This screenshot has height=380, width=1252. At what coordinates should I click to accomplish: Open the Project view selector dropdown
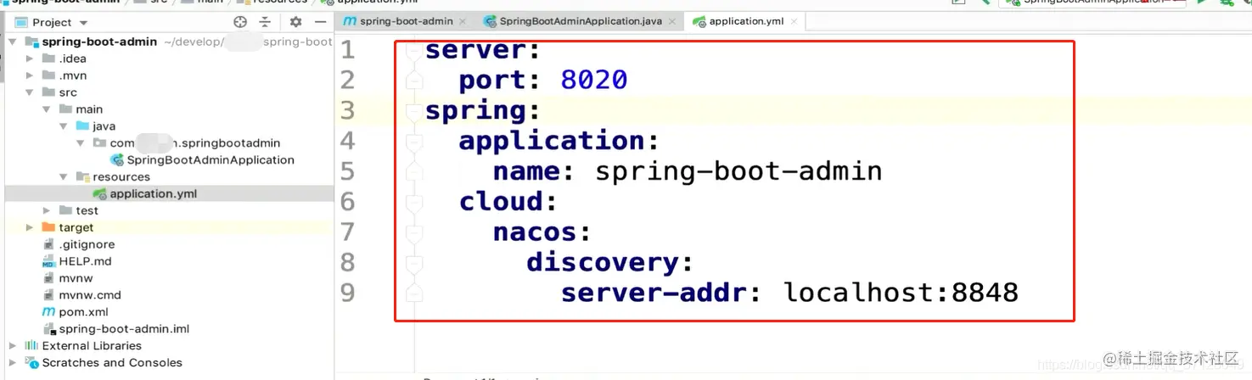coord(83,23)
